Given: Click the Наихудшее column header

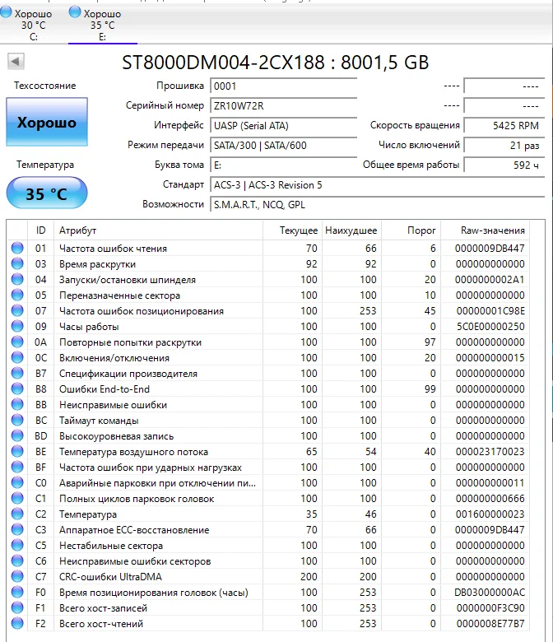Looking at the screenshot, I should point(351,230).
